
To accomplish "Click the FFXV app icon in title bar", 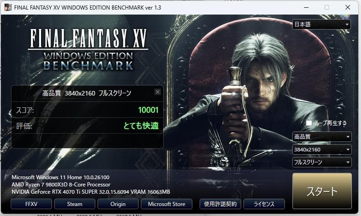I will coord(8,7).
